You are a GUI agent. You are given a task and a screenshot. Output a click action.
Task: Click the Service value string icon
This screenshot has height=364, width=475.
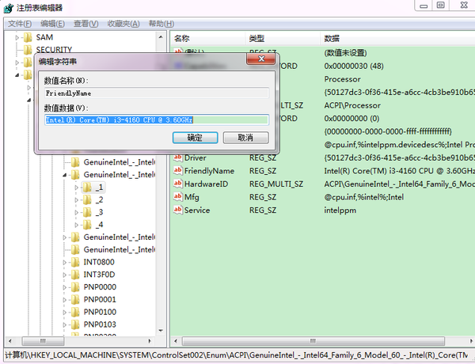178,210
